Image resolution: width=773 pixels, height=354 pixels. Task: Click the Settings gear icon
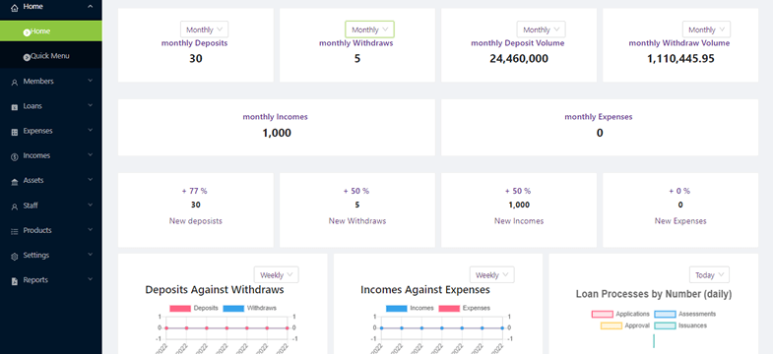click(15, 256)
